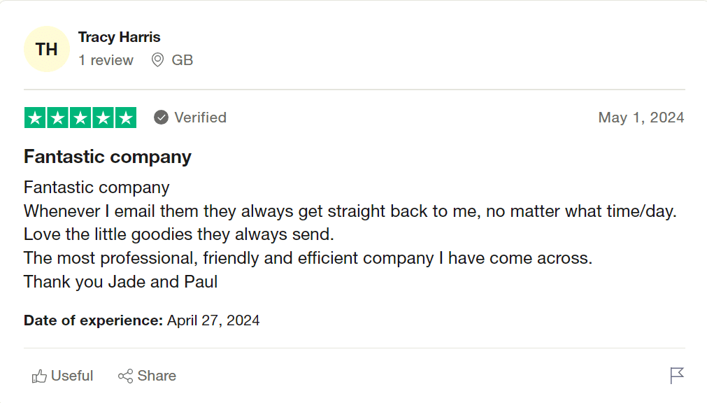Open Tracy Harris's reviewer profile
This screenshot has height=403, width=707.
[120, 37]
